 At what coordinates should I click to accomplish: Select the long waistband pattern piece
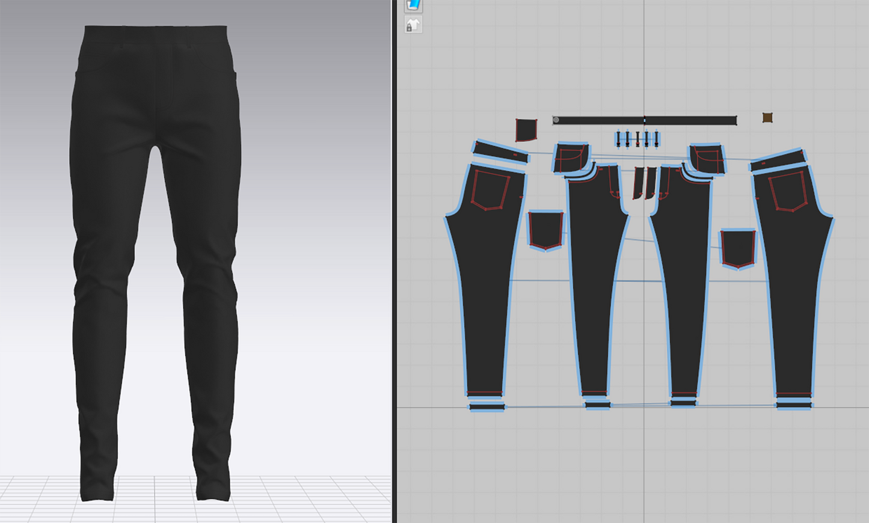click(645, 120)
